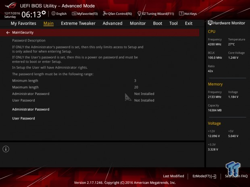Click CPU frequency 4200 MHz

(x=215, y=44)
